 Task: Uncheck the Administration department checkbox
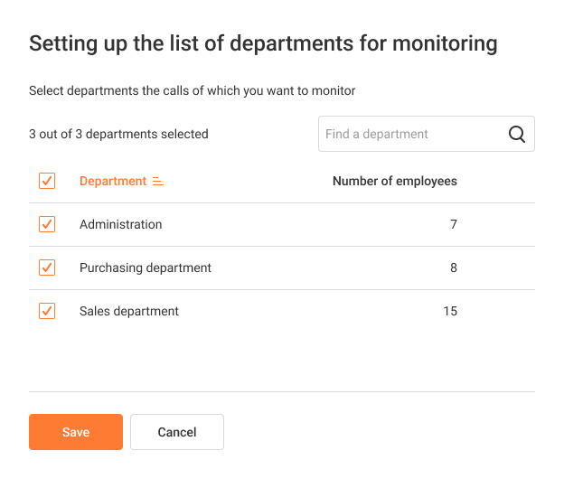[x=47, y=224]
